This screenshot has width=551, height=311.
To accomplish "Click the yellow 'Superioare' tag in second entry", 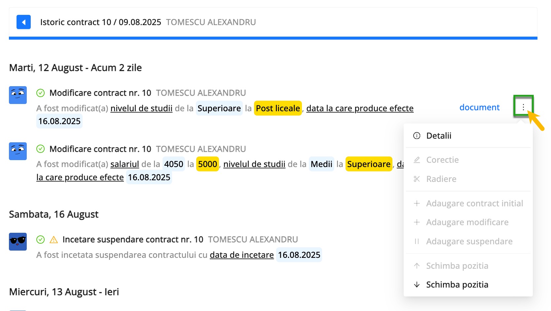I will [369, 164].
